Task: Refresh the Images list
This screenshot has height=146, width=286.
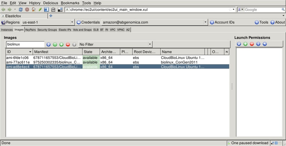Action: coord(48,45)
